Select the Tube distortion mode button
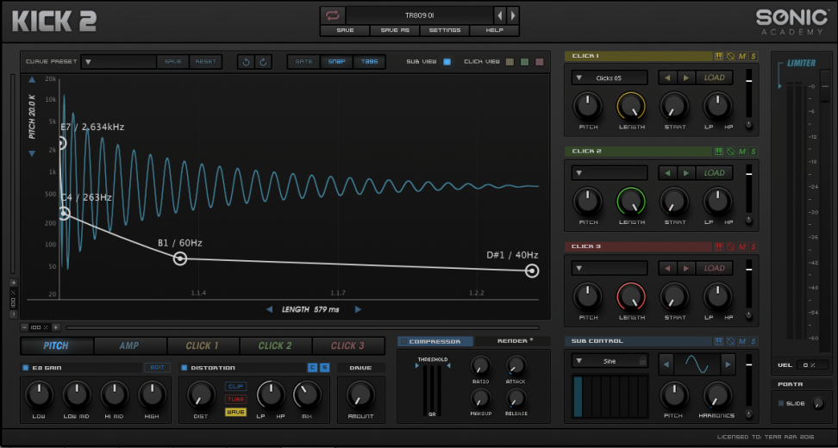838x448 pixels. click(235, 399)
